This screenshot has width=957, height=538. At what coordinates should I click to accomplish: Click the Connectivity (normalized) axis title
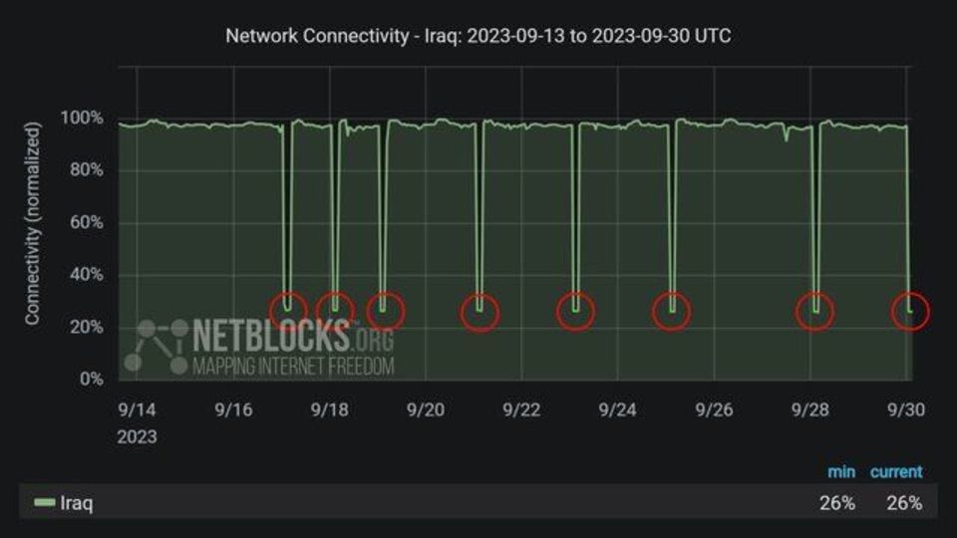coord(33,223)
